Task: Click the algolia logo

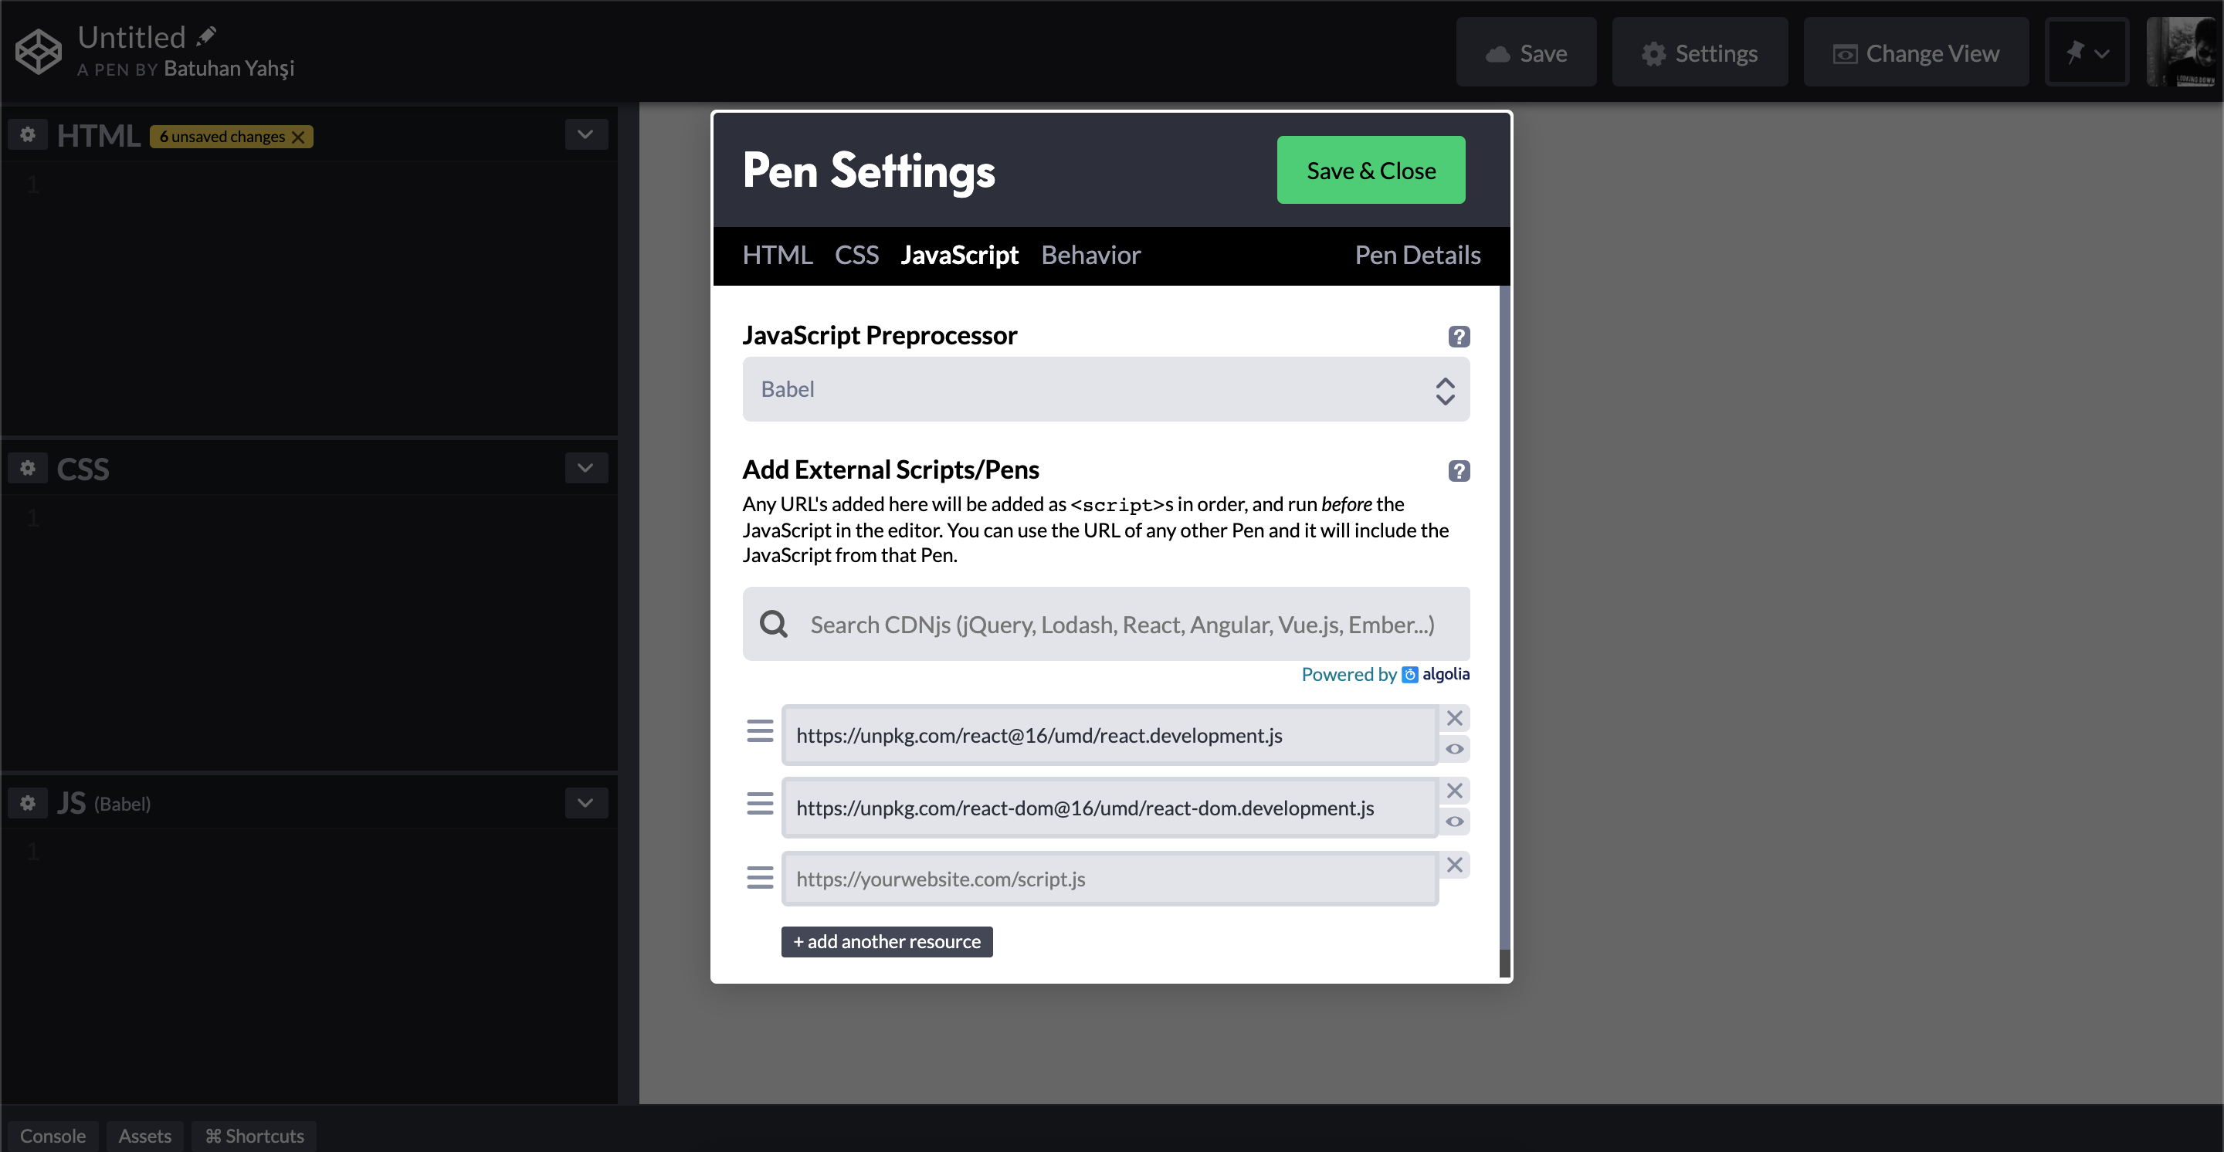Action: (x=1436, y=674)
